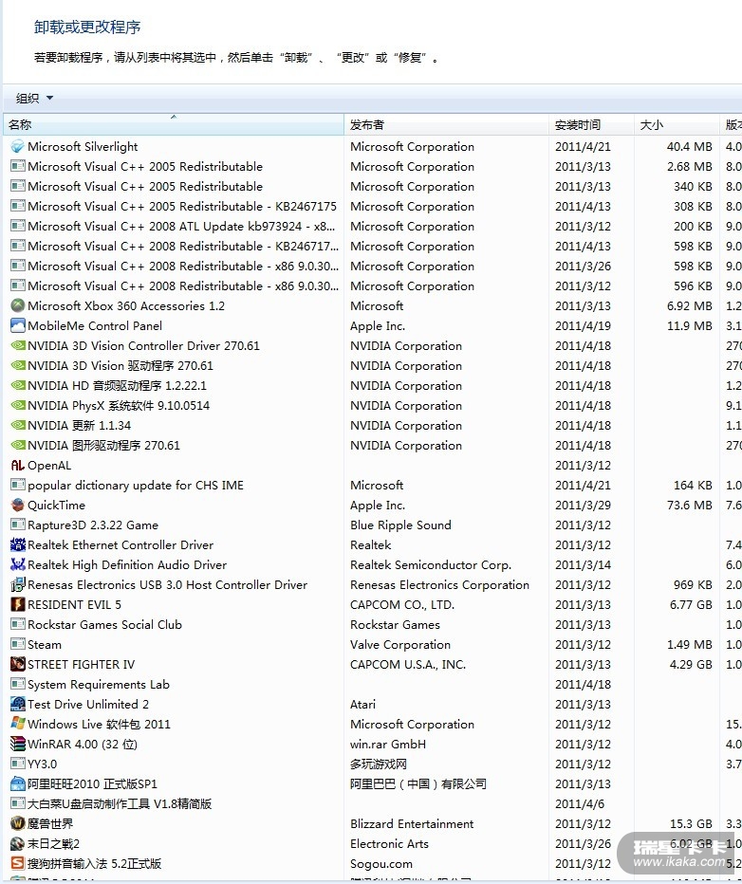This screenshot has width=742, height=884.
Task: Click publisher Blue Ripple Sound
Action: coord(400,525)
